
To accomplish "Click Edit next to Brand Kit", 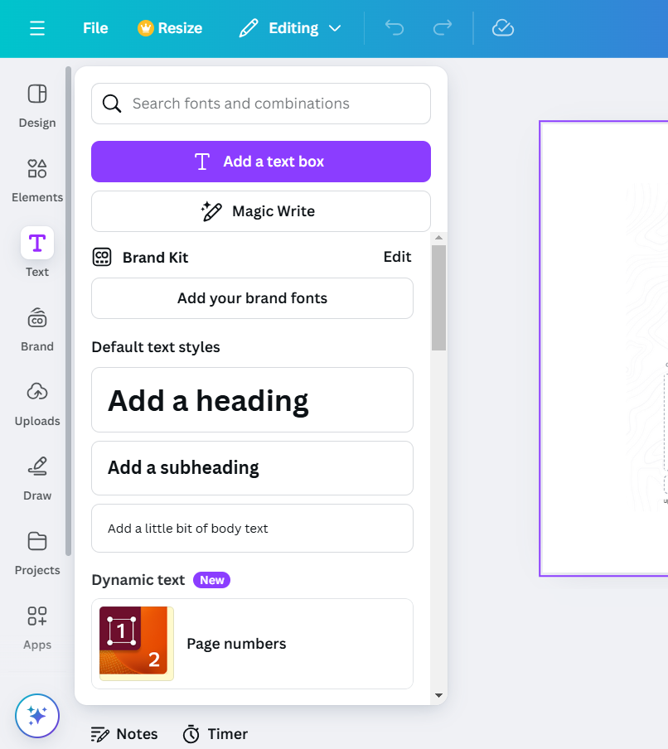I will click(x=397, y=257).
